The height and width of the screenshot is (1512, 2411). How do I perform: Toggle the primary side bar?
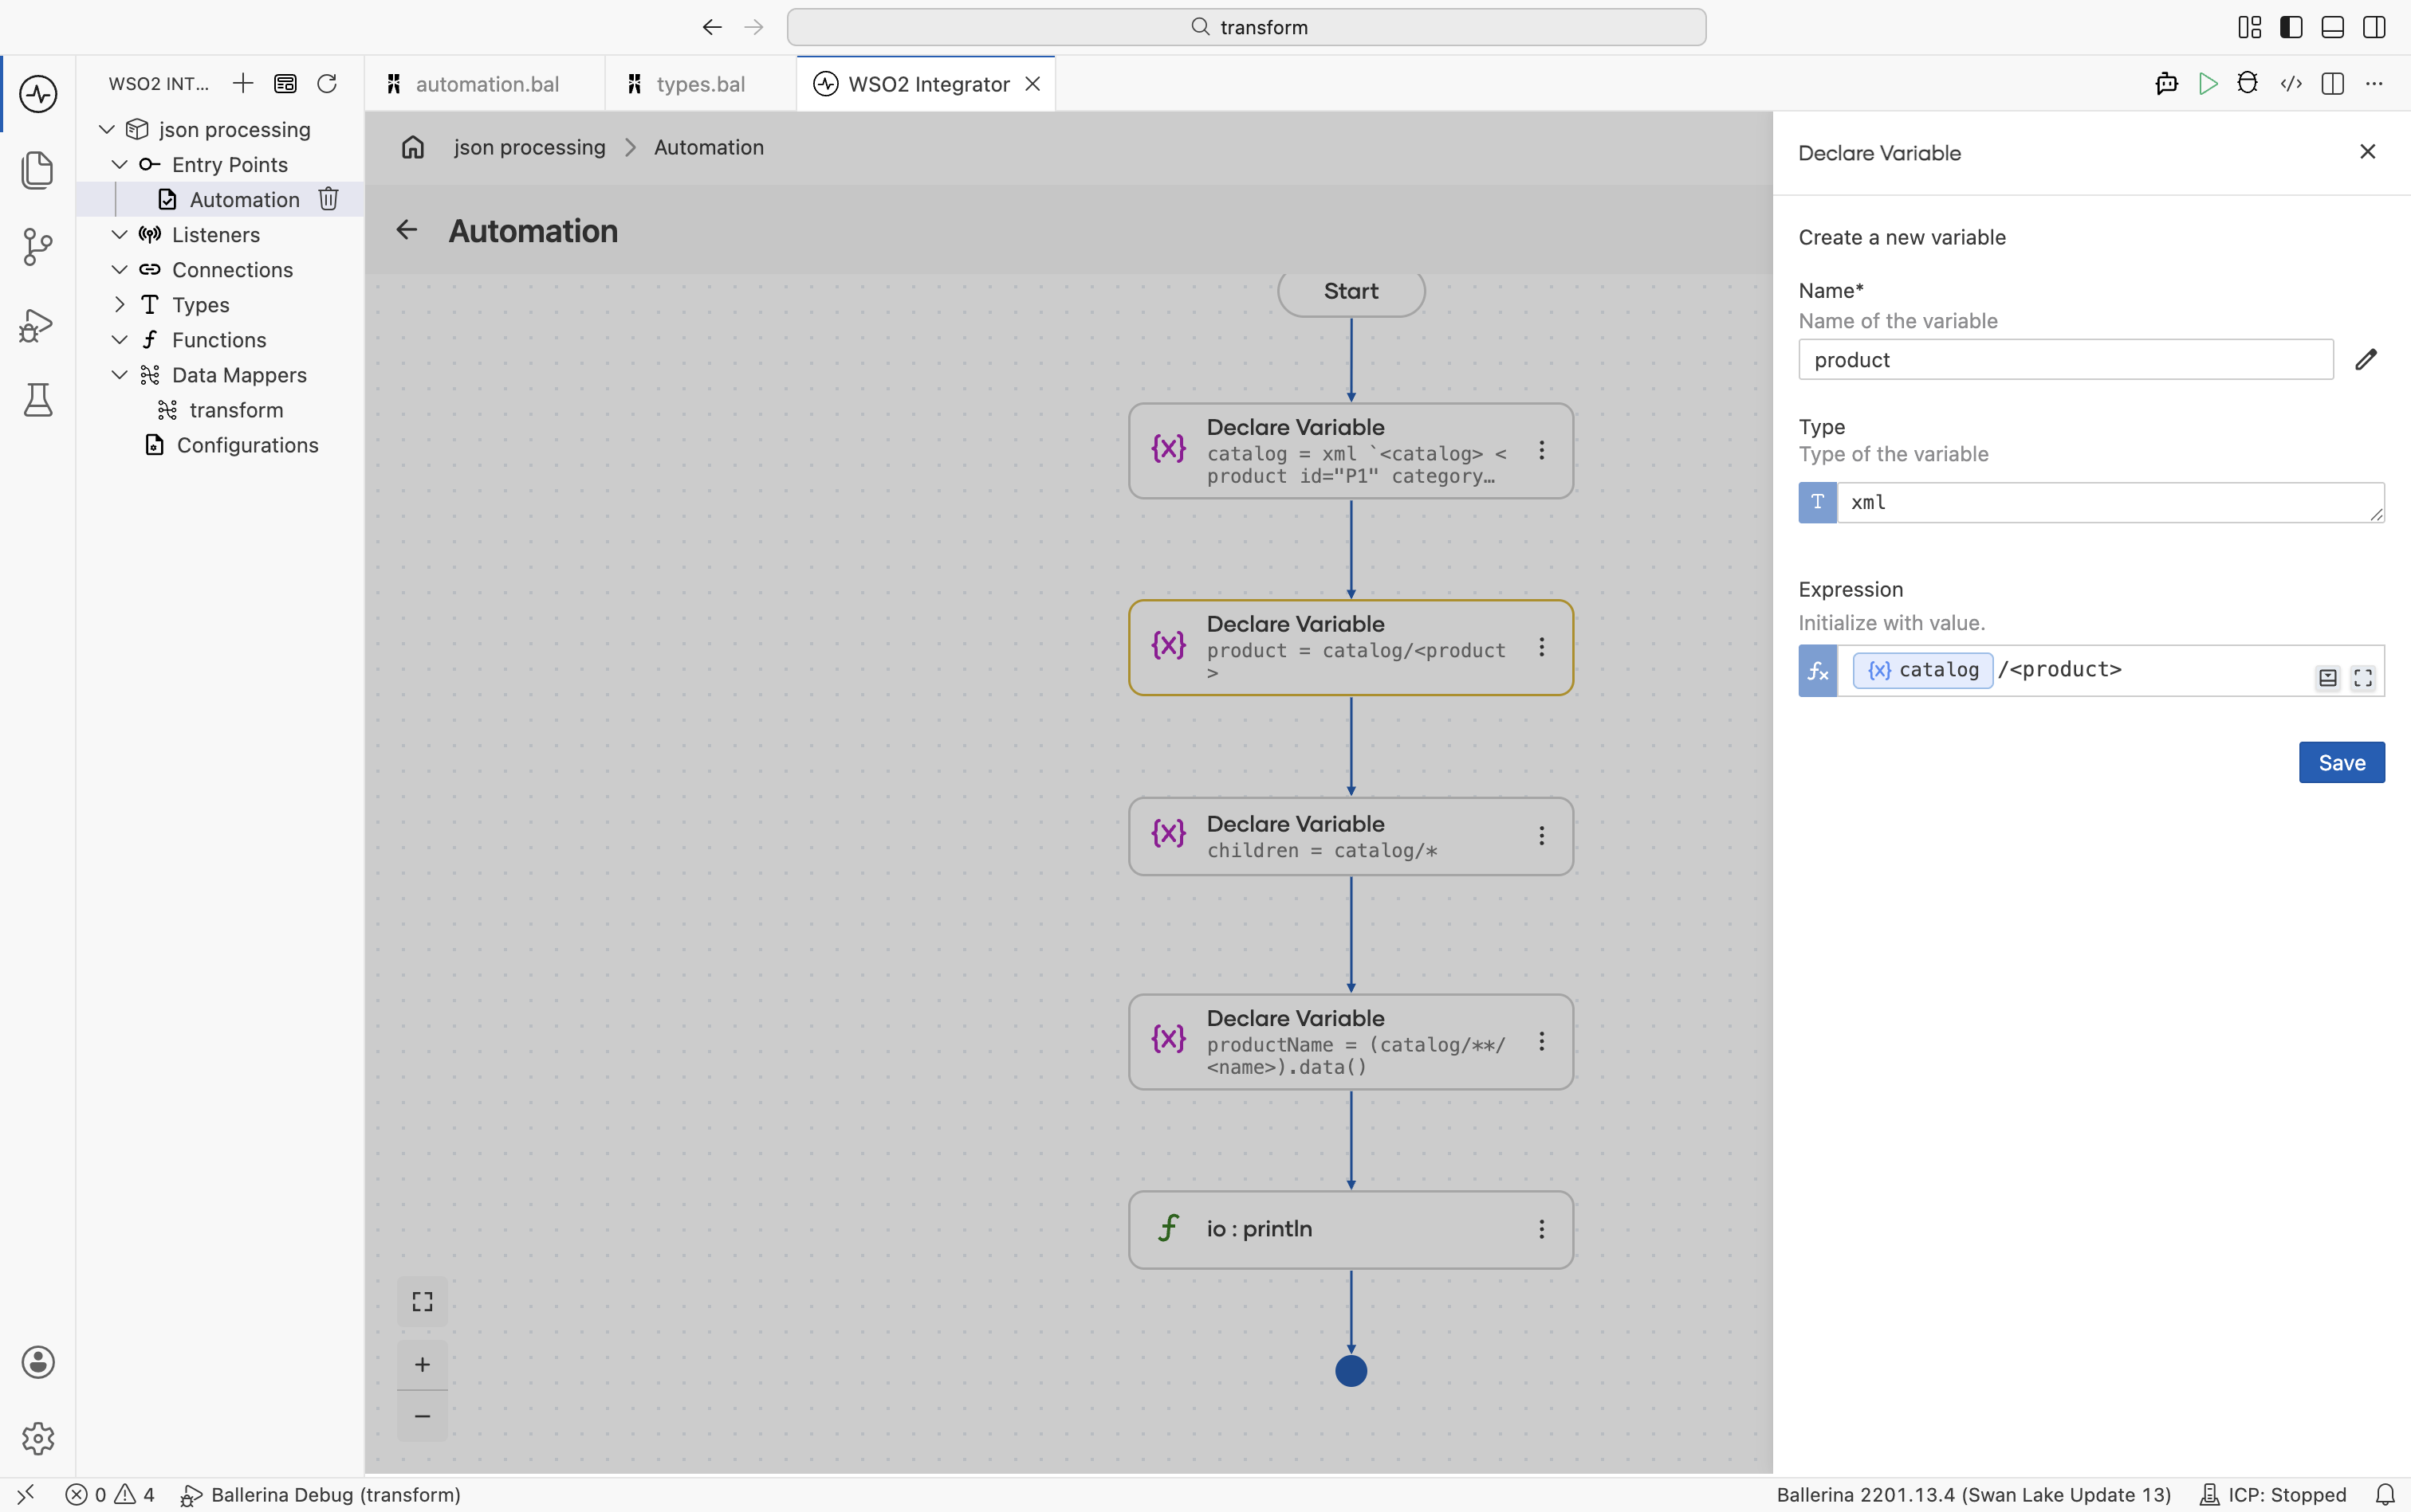point(2291,27)
